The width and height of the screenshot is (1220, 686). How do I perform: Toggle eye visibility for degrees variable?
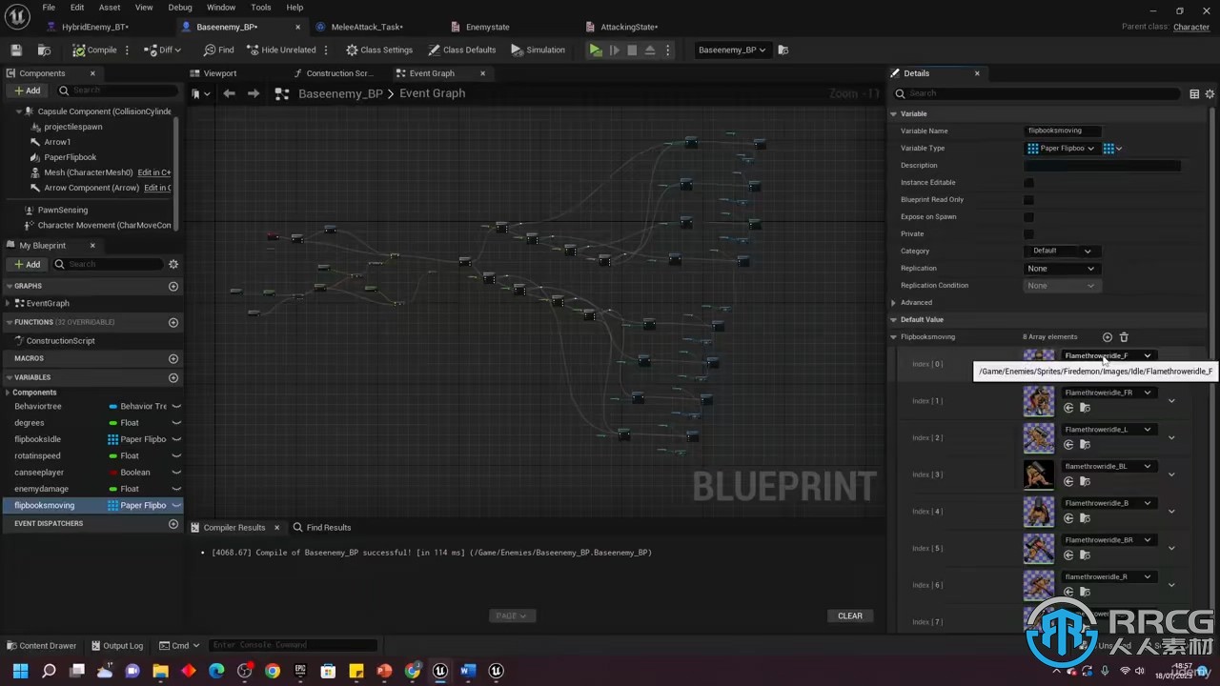click(176, 423)
